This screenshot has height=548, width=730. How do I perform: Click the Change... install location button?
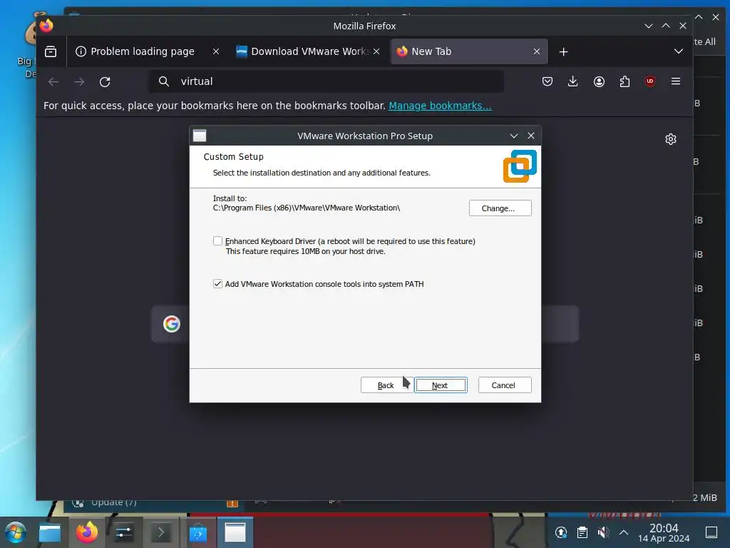coord(500,208)
